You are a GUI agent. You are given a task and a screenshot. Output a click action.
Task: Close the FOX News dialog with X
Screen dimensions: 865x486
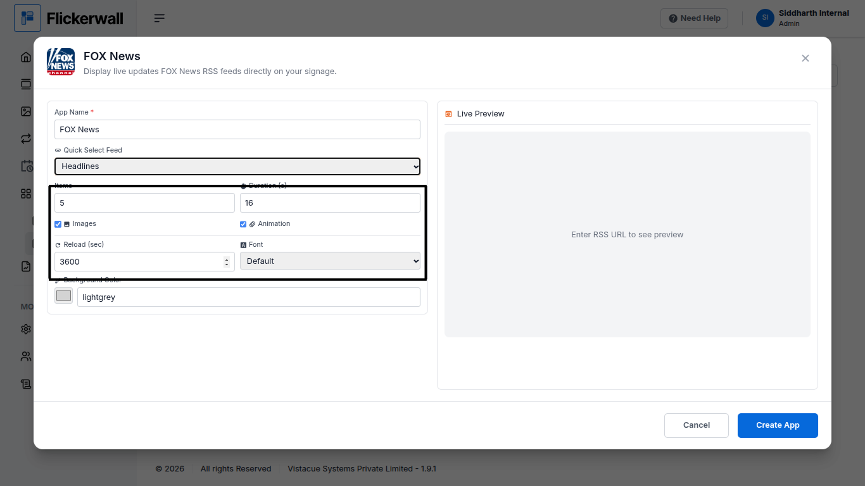click(805, 58)
